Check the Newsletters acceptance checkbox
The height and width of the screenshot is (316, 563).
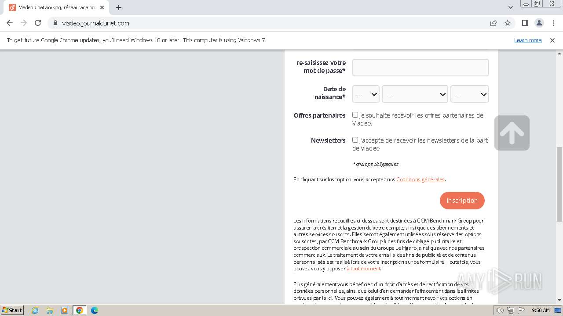click(x=355, y=140)
